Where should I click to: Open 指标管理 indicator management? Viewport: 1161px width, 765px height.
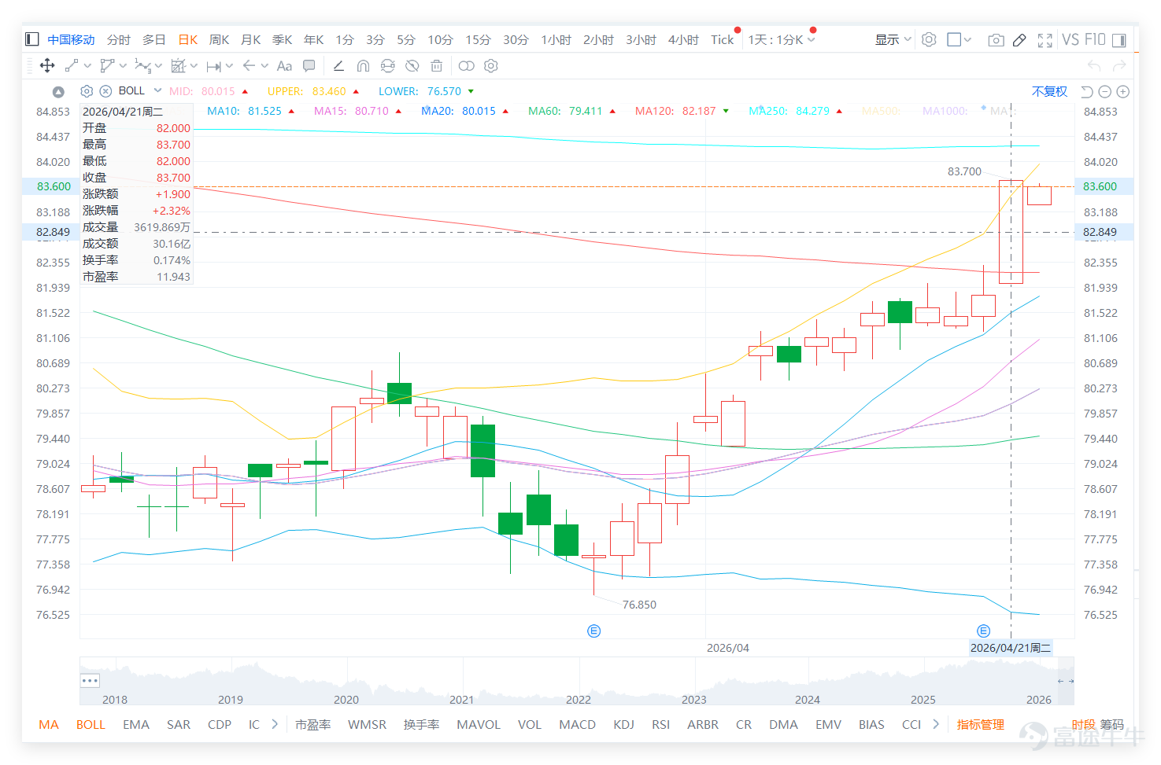(980, 724)
